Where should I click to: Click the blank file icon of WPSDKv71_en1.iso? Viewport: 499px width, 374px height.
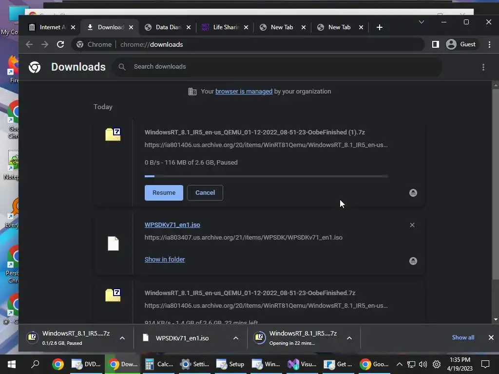[113, 243]
